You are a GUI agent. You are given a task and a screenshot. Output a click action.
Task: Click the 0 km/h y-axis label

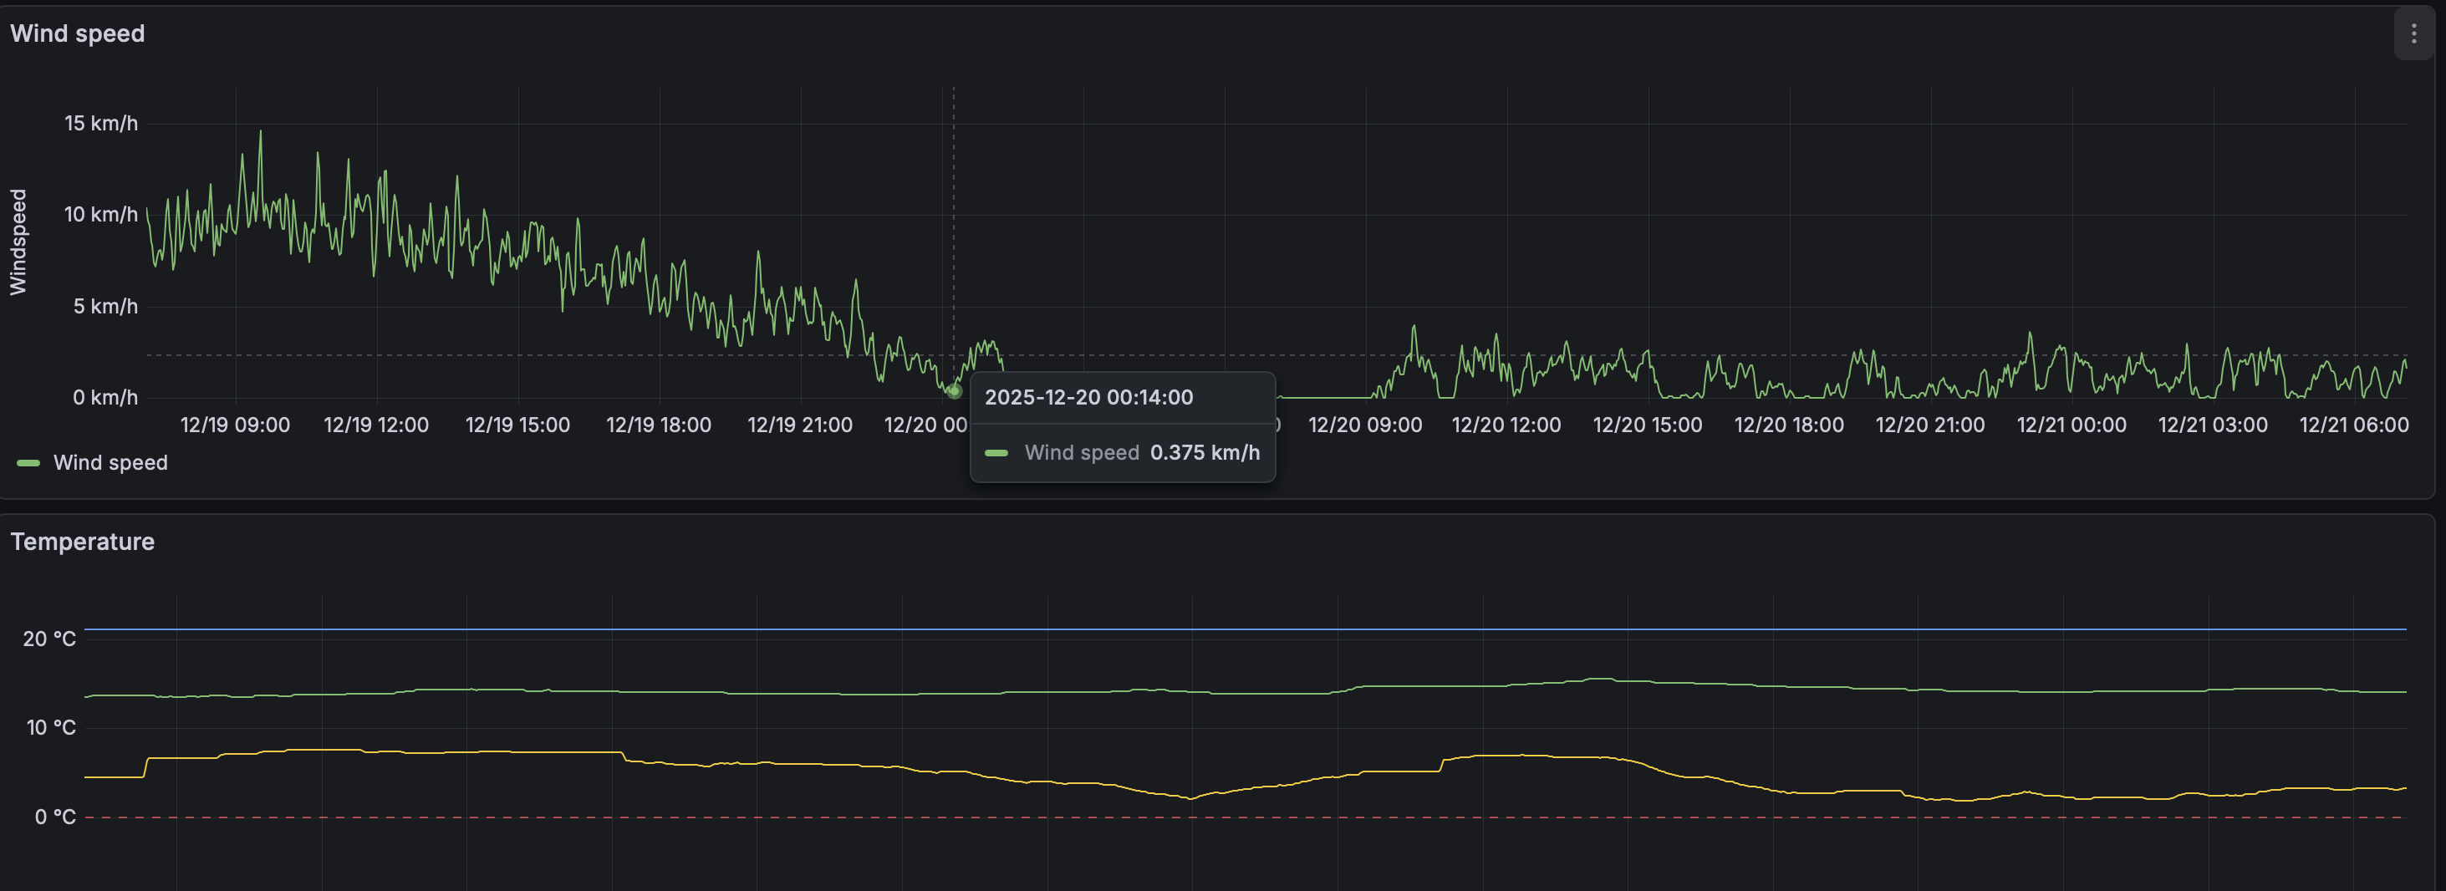105,397
